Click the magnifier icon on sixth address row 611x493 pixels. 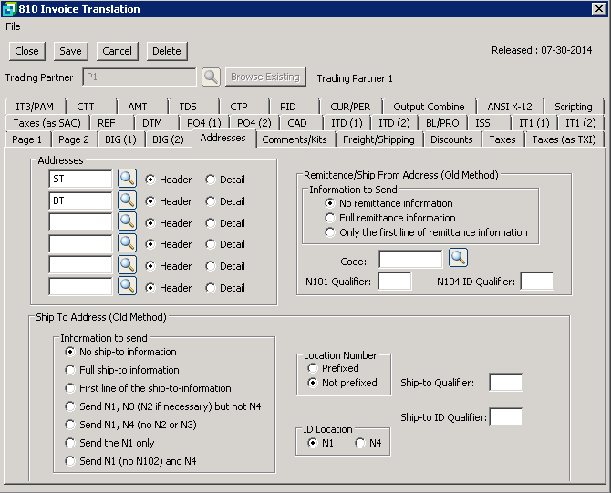127,287
